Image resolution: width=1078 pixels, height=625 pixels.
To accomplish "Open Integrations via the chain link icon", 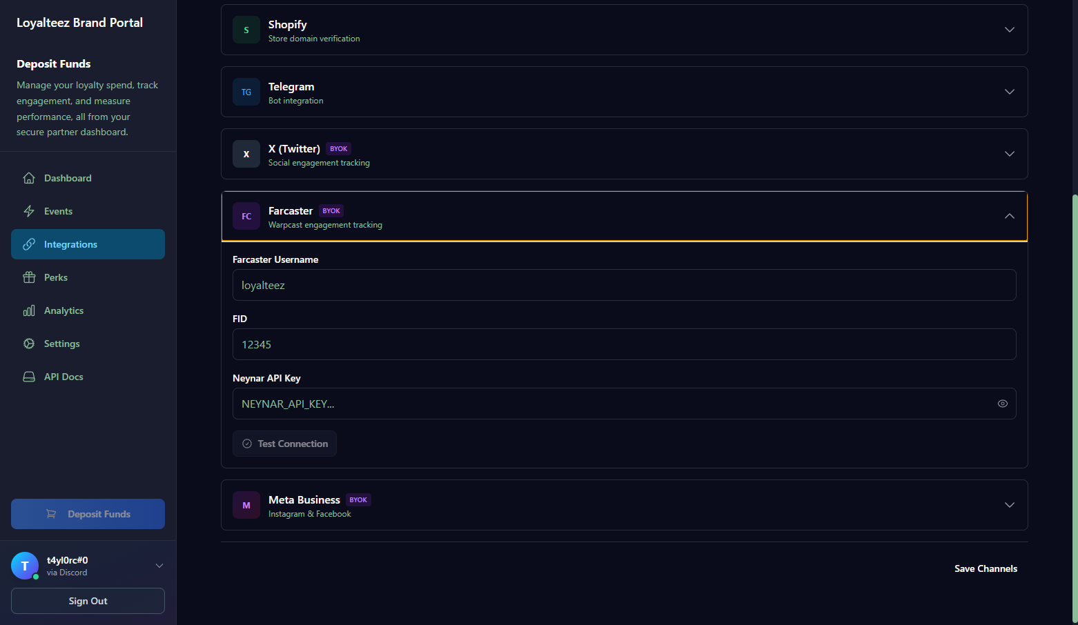I will (29, 244).
